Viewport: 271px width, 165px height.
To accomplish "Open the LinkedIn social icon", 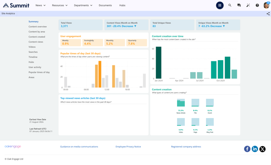I will [255, 149].
